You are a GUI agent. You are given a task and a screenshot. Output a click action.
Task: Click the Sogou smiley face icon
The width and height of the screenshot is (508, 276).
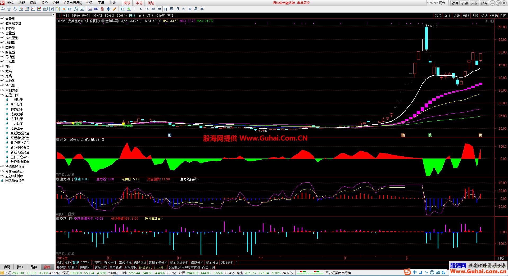pyautogui.click(x=432, y=272)
